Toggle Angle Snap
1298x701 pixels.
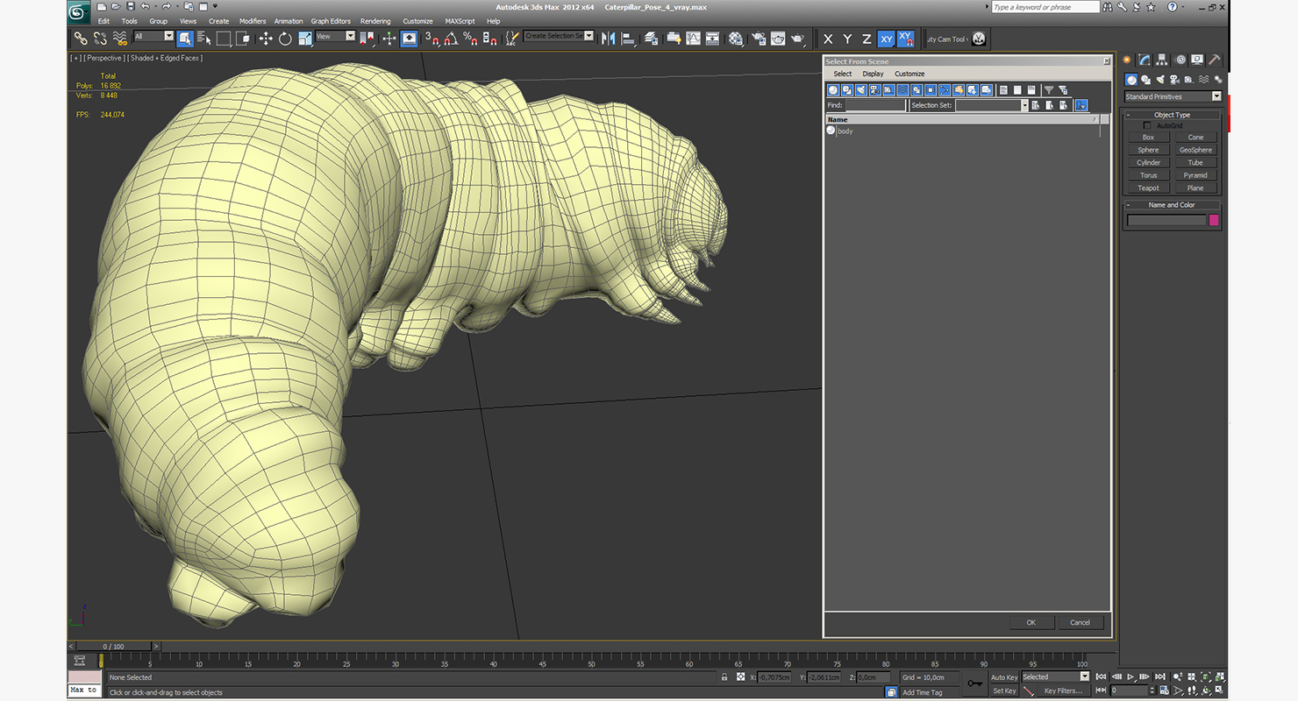pyautogui.click(x=451, y=39)
